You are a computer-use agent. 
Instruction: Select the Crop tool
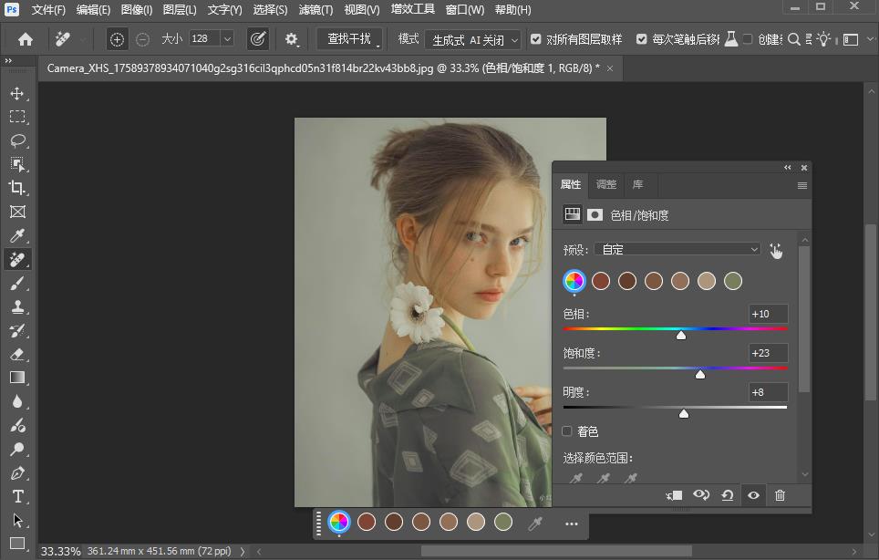[x=17, y=188]
